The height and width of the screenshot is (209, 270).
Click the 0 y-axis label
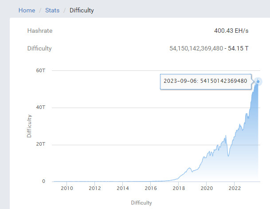click(x=43, y=181)
